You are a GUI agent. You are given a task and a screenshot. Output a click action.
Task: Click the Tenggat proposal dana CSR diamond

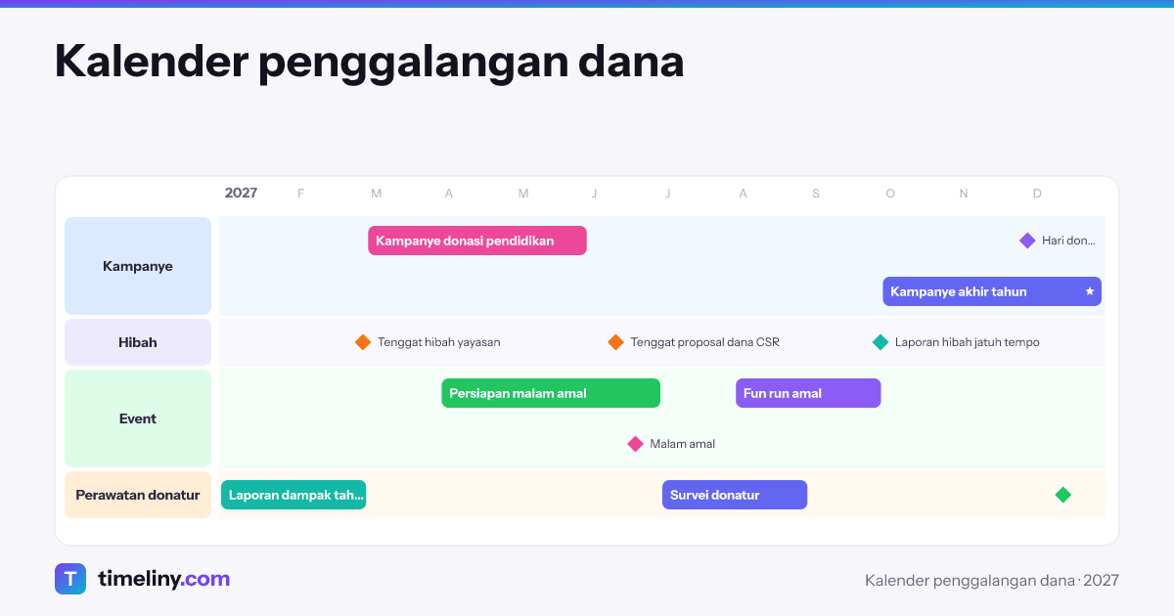[615, 342]
